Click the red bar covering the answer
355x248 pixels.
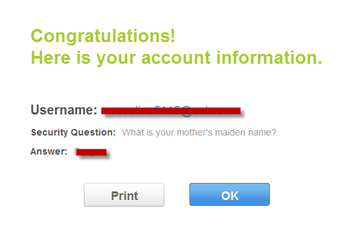point(92,153)
